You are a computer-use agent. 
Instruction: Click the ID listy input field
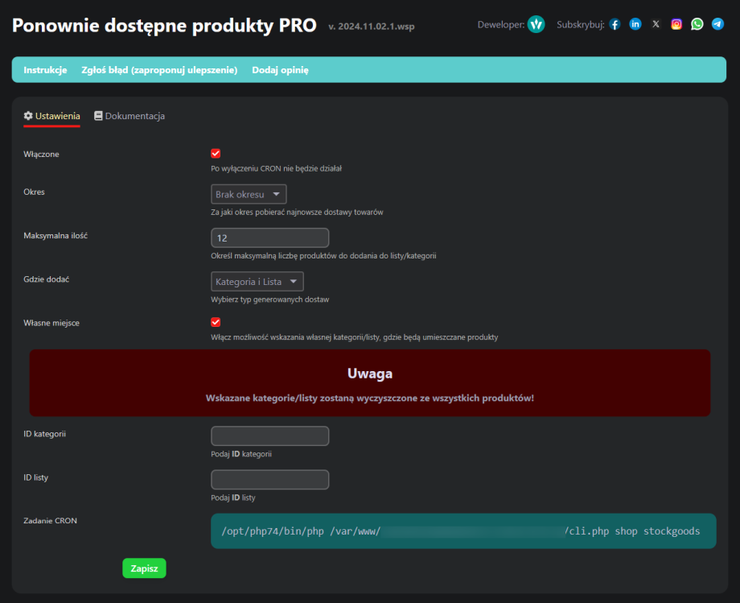tap(269, 480)
